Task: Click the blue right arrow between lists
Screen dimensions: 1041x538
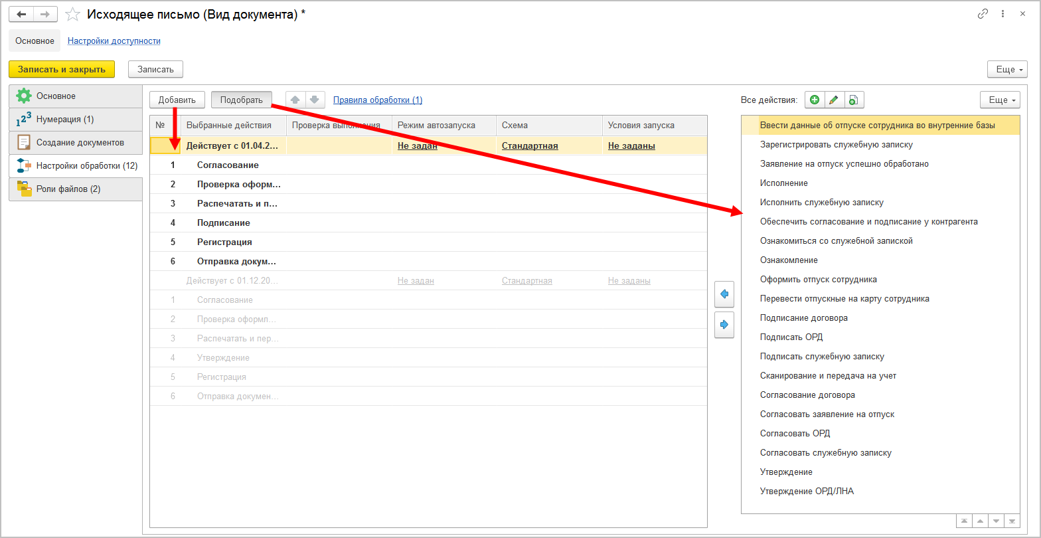Action: pyautogui.click(x=724, y=325)
